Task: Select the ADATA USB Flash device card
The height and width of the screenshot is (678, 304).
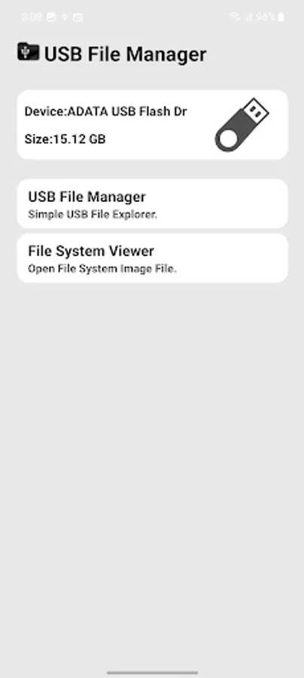Action: click(152, 125)
